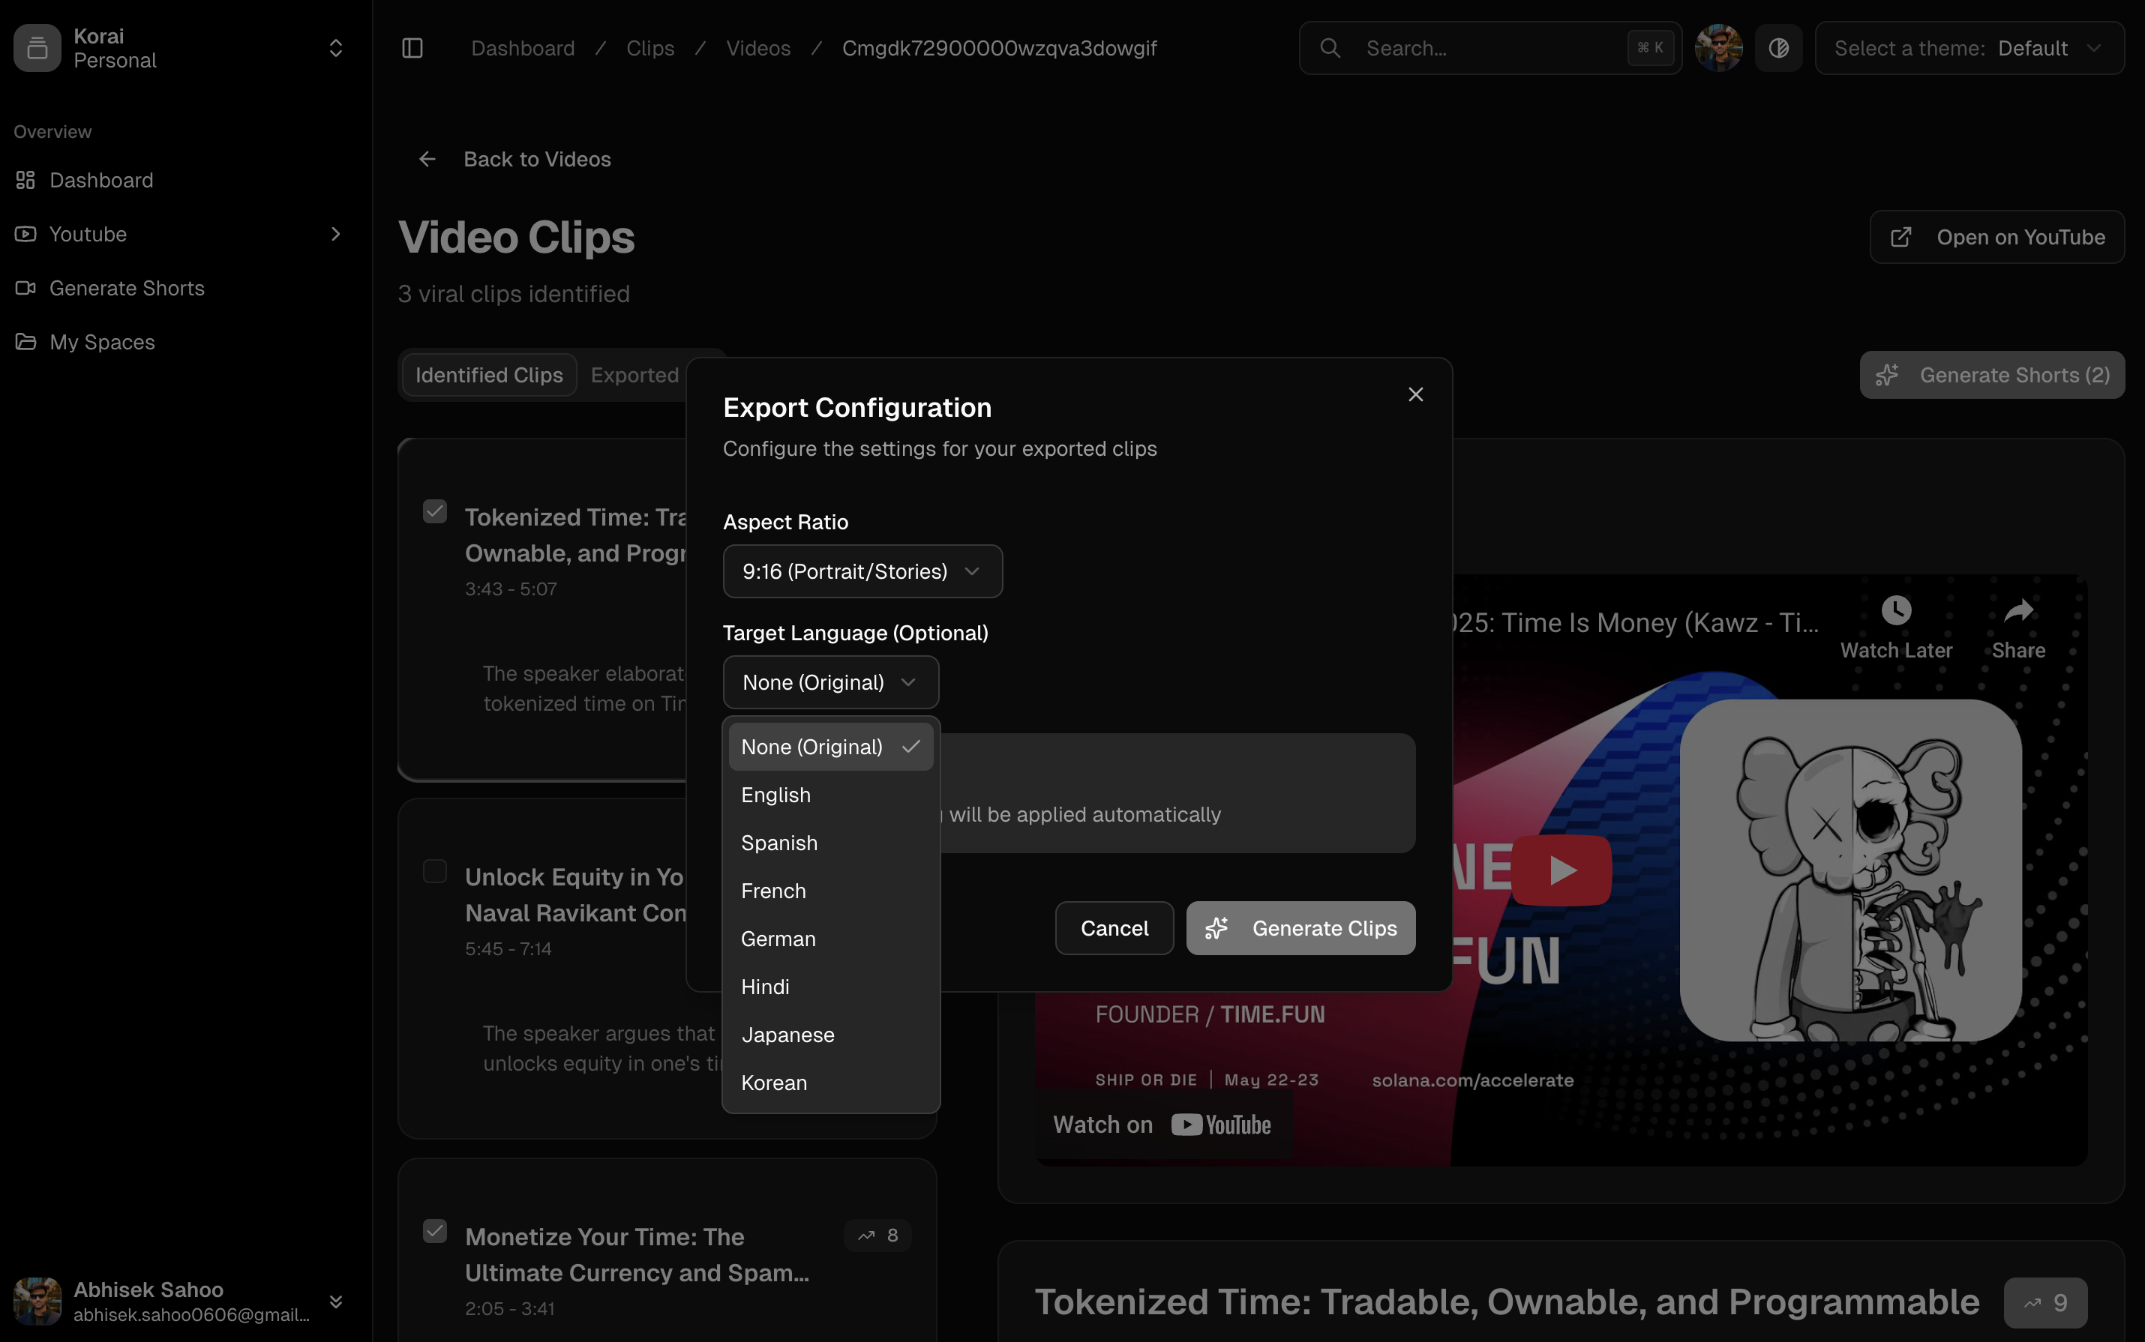Screen dimensions: 2145x1342
Task: Click the Generate Clips button
Action: click(x=1300, y=928)
